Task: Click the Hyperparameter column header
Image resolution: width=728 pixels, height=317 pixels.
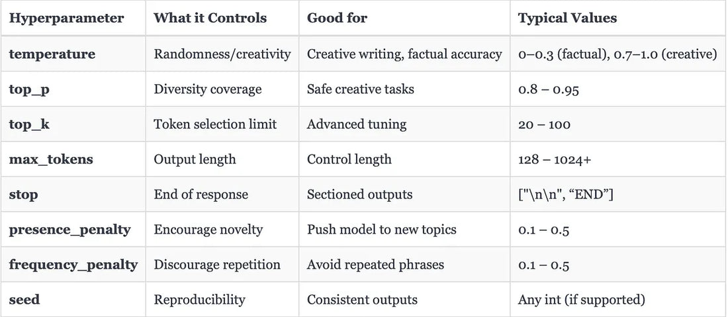Action: [66, 18]
